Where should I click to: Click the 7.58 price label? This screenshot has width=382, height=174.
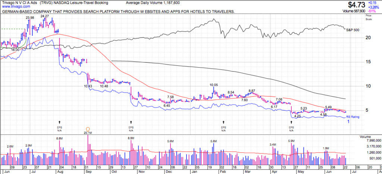click(170, 97)
